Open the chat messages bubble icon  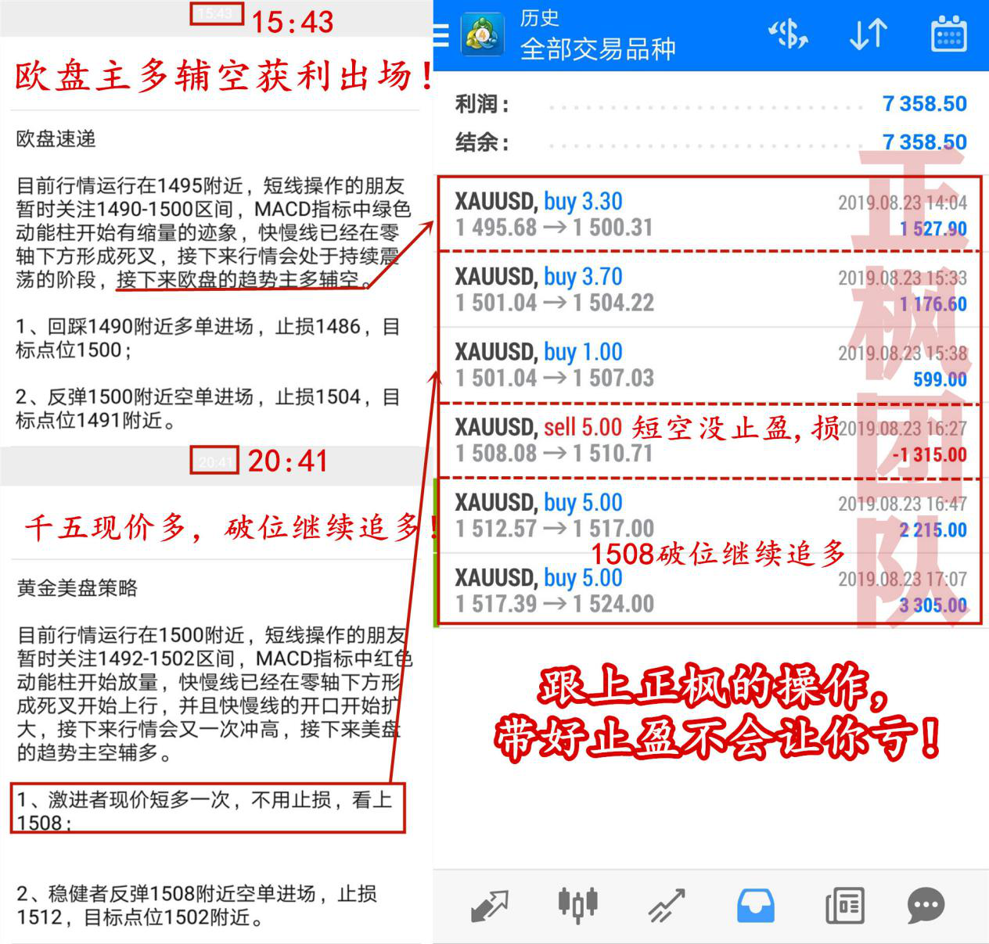pos(926,906)
